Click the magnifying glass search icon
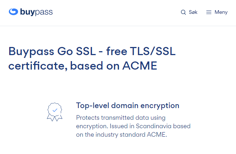Image resolution: width=236 pixels, height=154 pixels. coord(183,12)
